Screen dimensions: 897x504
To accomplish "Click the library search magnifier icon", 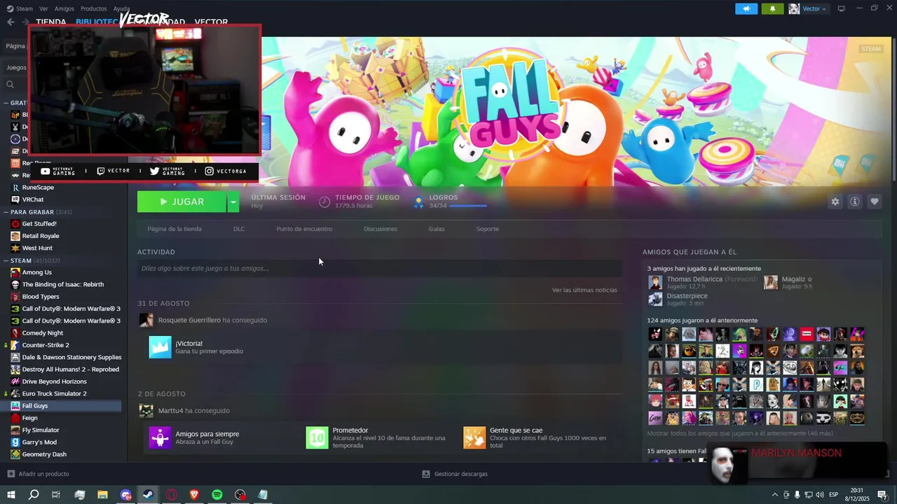I will (10, 85).
